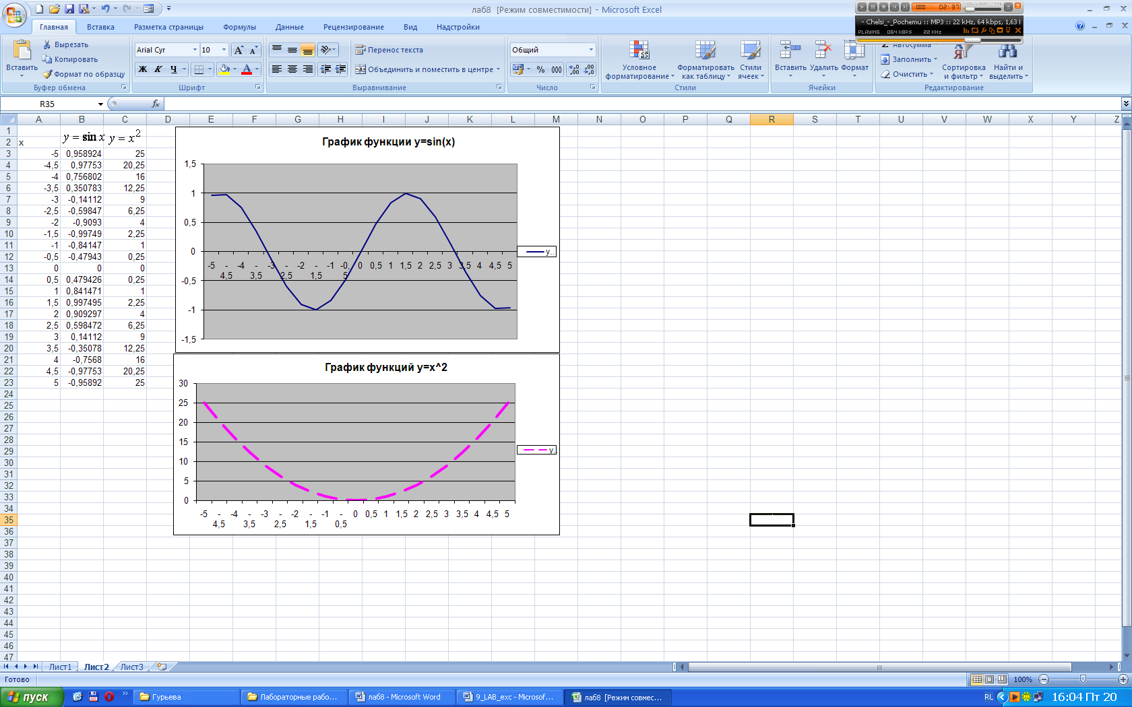Image resolution: width=1132 pixels, height=707 pixels.
Task: Click the Копировать button
Action: point(70,59)
